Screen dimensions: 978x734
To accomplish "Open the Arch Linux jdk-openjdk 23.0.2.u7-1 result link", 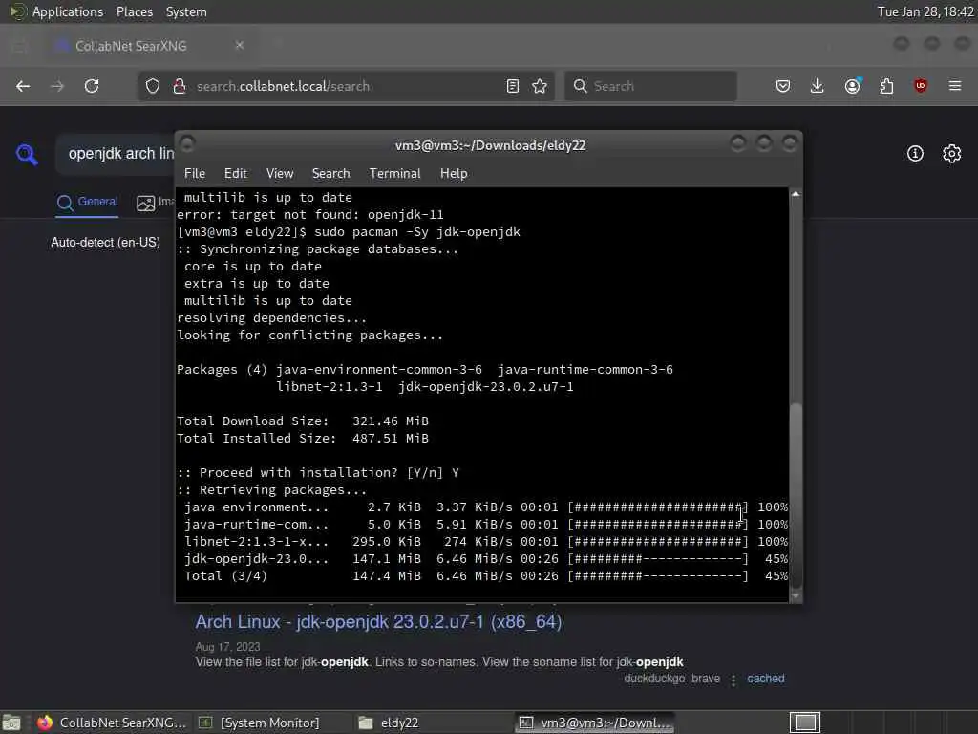I will point(378,621).
